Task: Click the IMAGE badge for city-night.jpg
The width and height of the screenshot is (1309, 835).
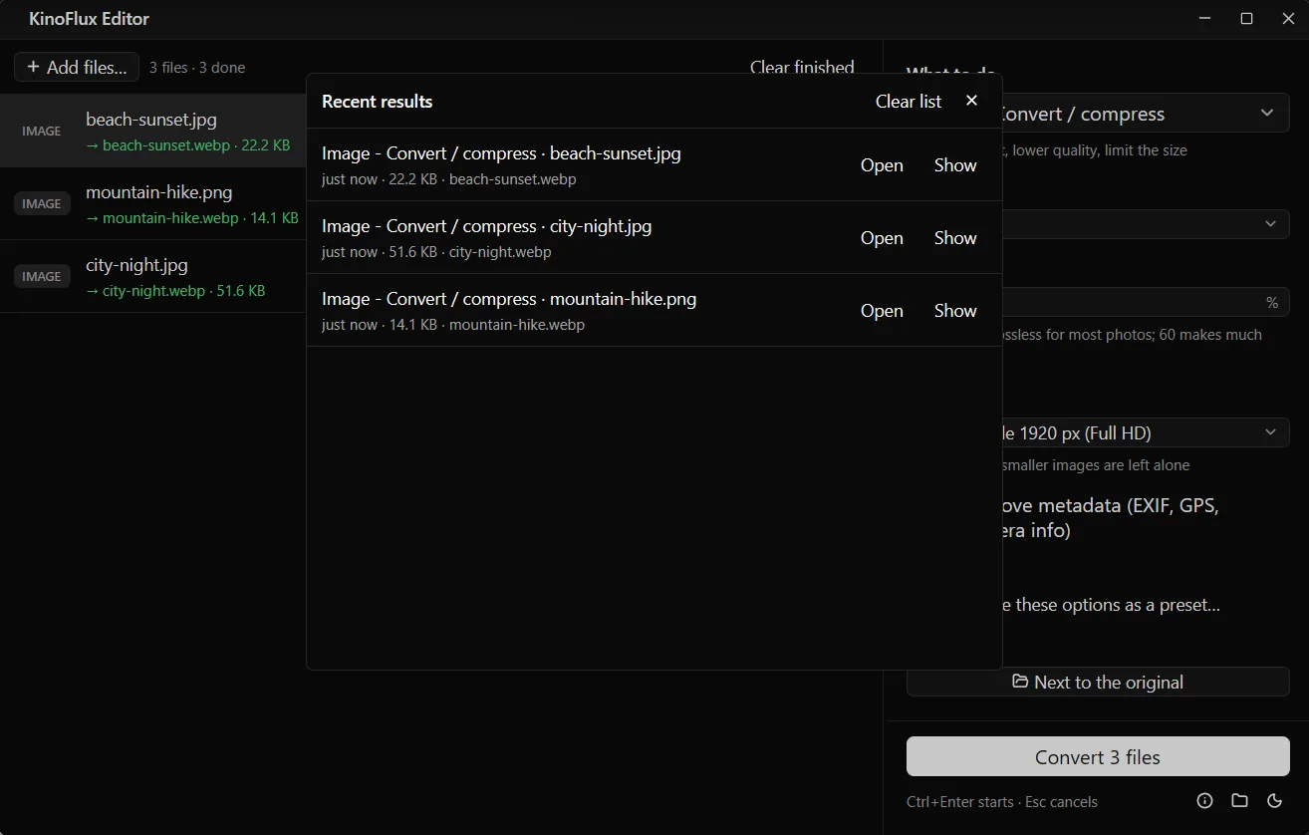Action: (42, 276)
